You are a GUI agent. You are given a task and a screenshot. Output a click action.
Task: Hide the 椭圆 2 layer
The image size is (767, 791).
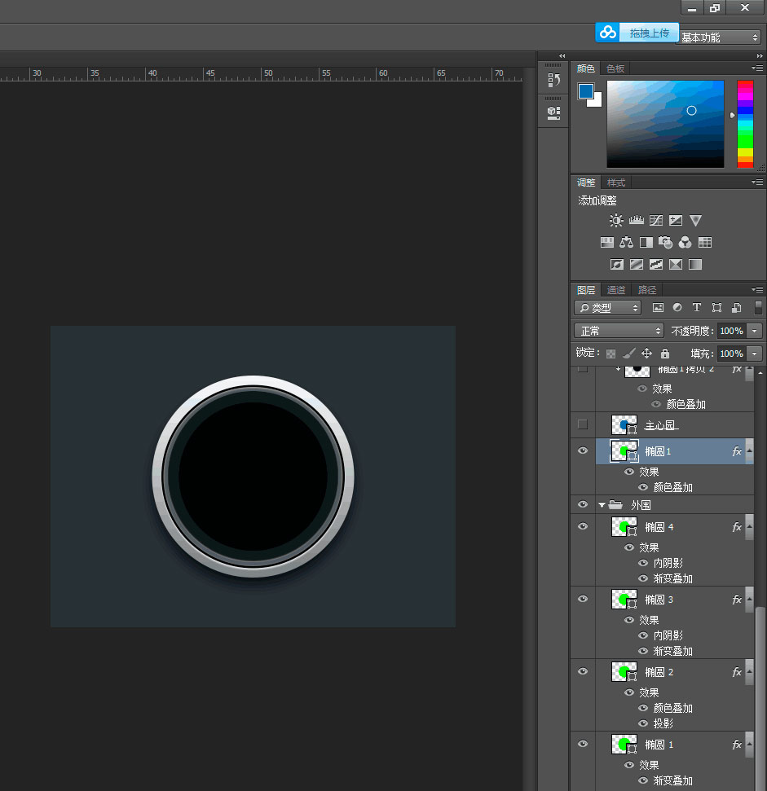pyautogui.click(x=583, y=671)
